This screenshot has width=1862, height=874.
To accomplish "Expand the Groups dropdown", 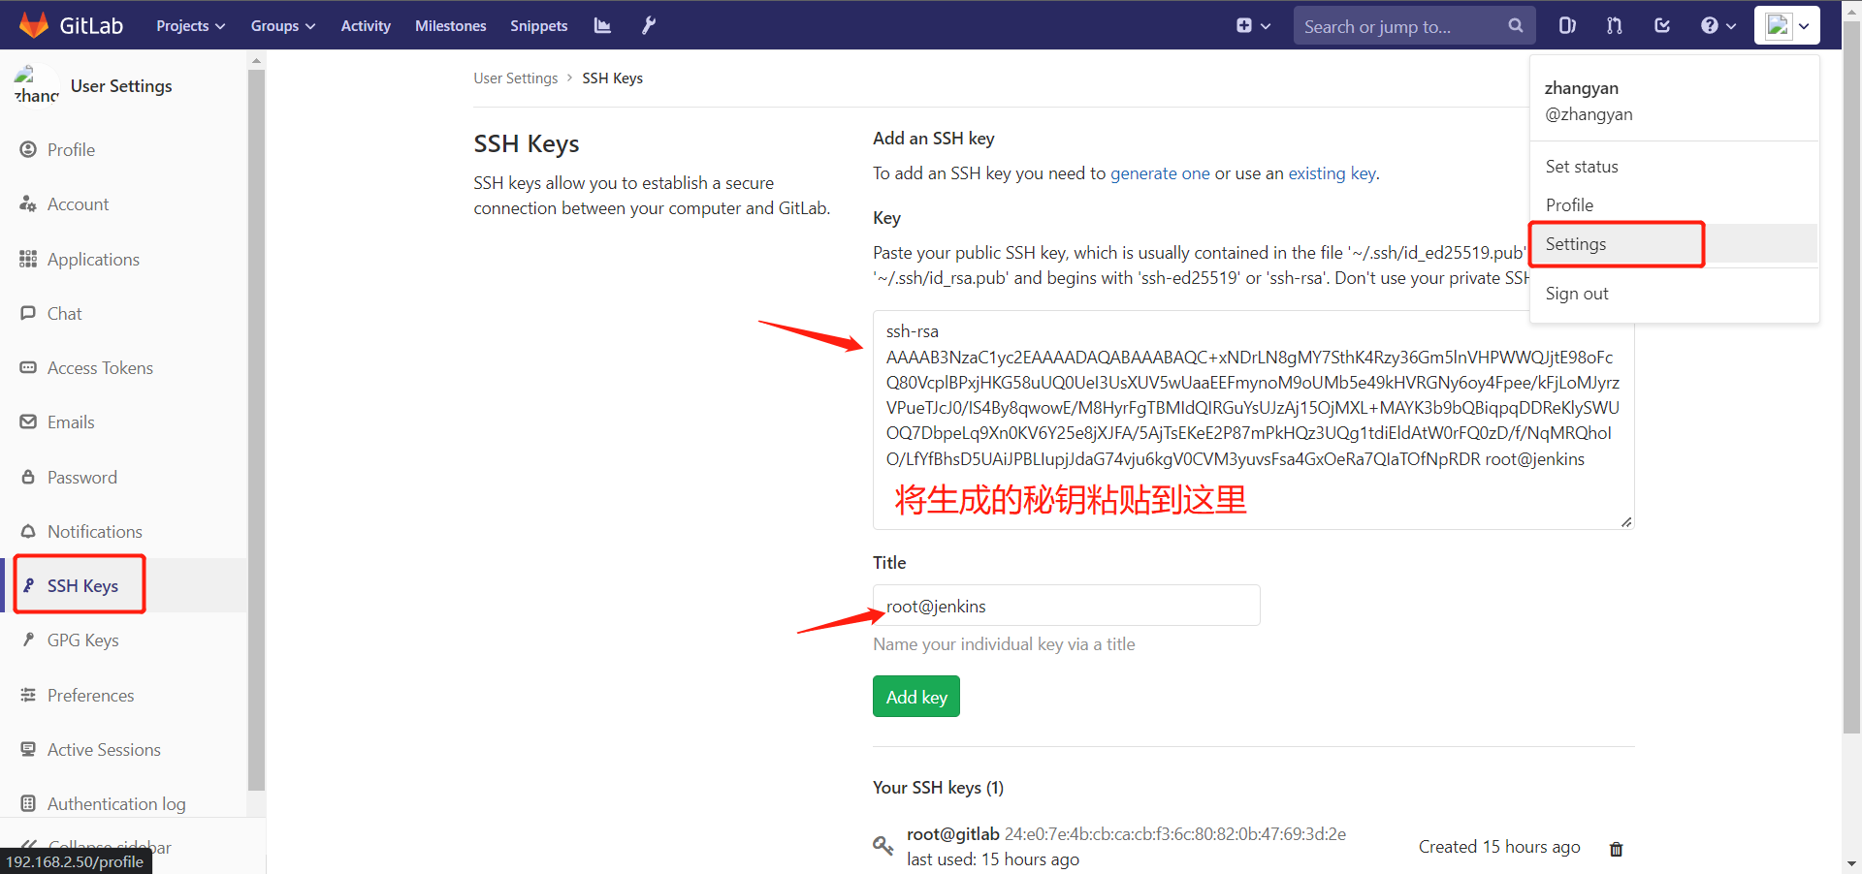I will coord(282,26).
